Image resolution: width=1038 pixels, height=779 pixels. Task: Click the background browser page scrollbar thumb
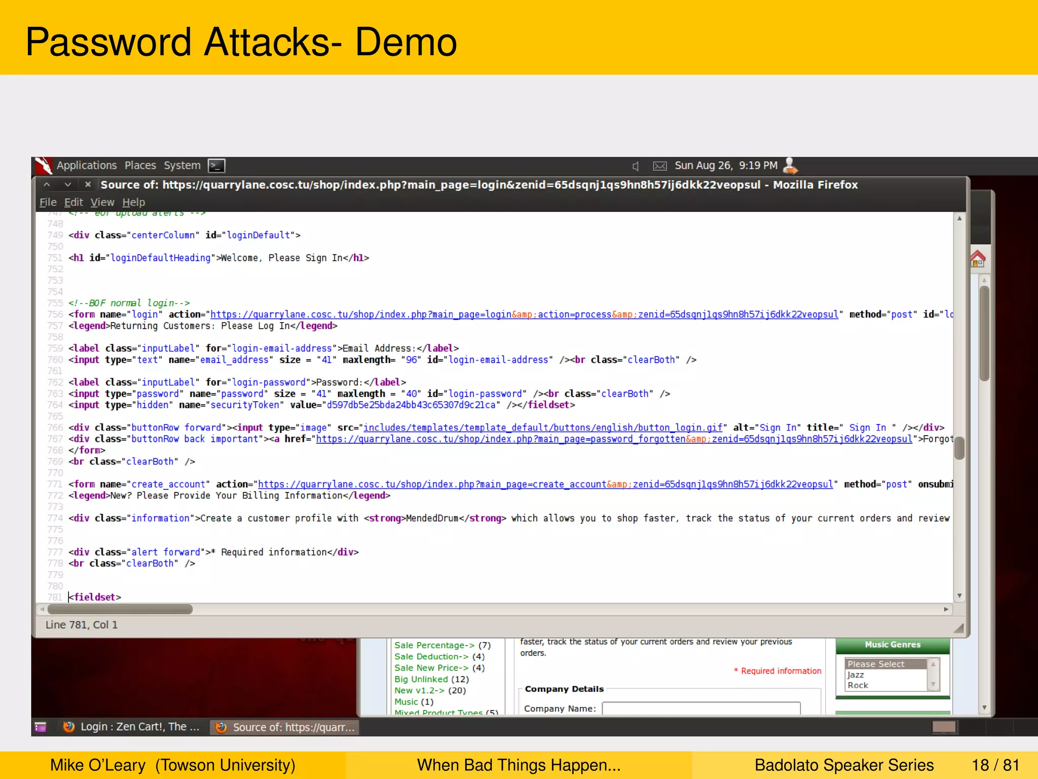pyautogui.click(x=984, y=333)
